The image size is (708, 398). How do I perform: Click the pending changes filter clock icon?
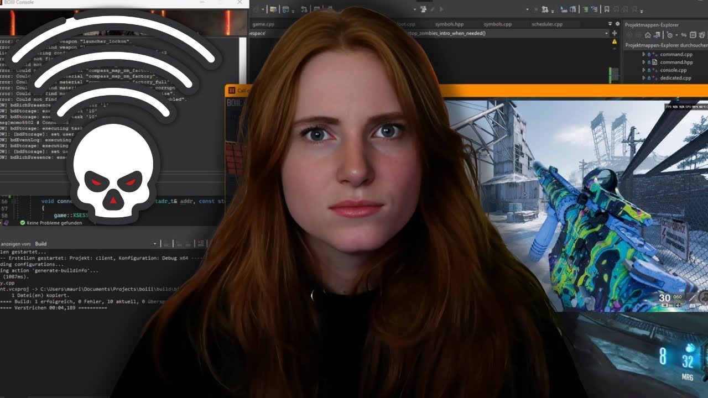[669, 35]
